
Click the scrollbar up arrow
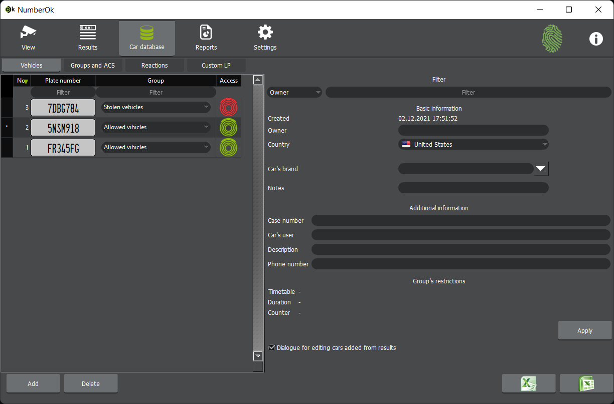coord(258,80)
